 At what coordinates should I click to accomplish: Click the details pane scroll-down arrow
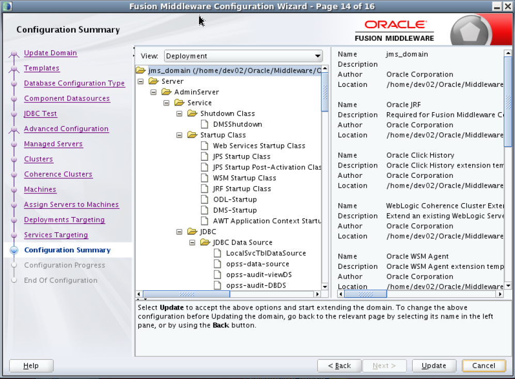508,286
